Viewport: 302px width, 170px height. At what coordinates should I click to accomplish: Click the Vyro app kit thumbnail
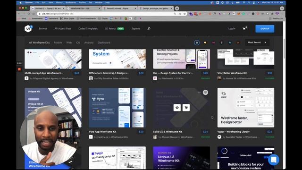[117, 108]
